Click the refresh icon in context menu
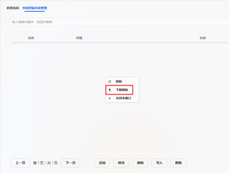The height and width of the screenshot is (173, 229). tap(109, 81)
